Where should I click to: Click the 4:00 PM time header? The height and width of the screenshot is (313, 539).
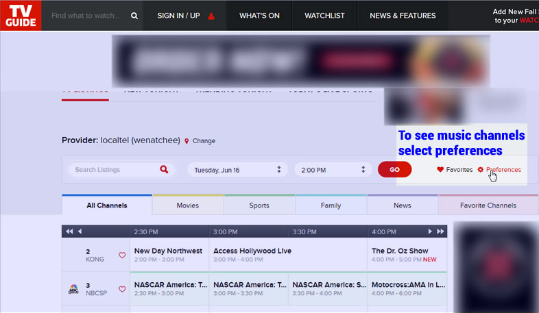click(x=384, y=231)
